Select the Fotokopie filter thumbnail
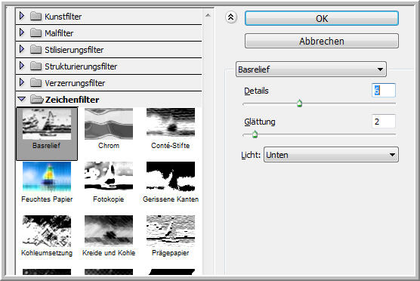The height and width of the screenshot is (281, 420). point(109,177)
